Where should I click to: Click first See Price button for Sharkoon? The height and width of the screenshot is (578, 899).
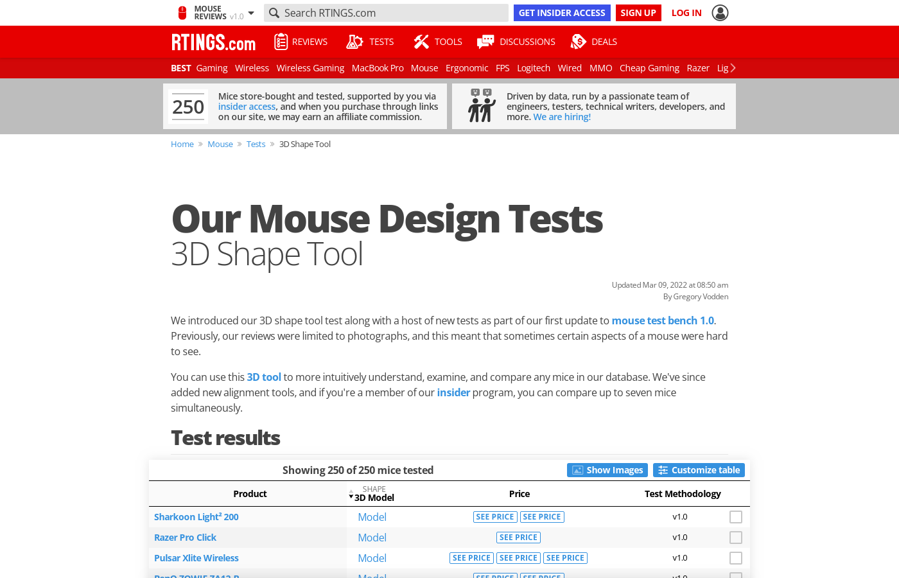[495, 517]
